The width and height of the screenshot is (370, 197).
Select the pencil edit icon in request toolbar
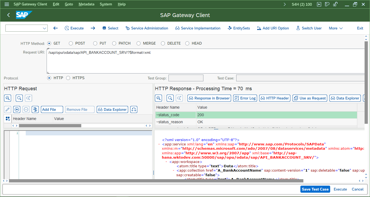tap(7, 109)
